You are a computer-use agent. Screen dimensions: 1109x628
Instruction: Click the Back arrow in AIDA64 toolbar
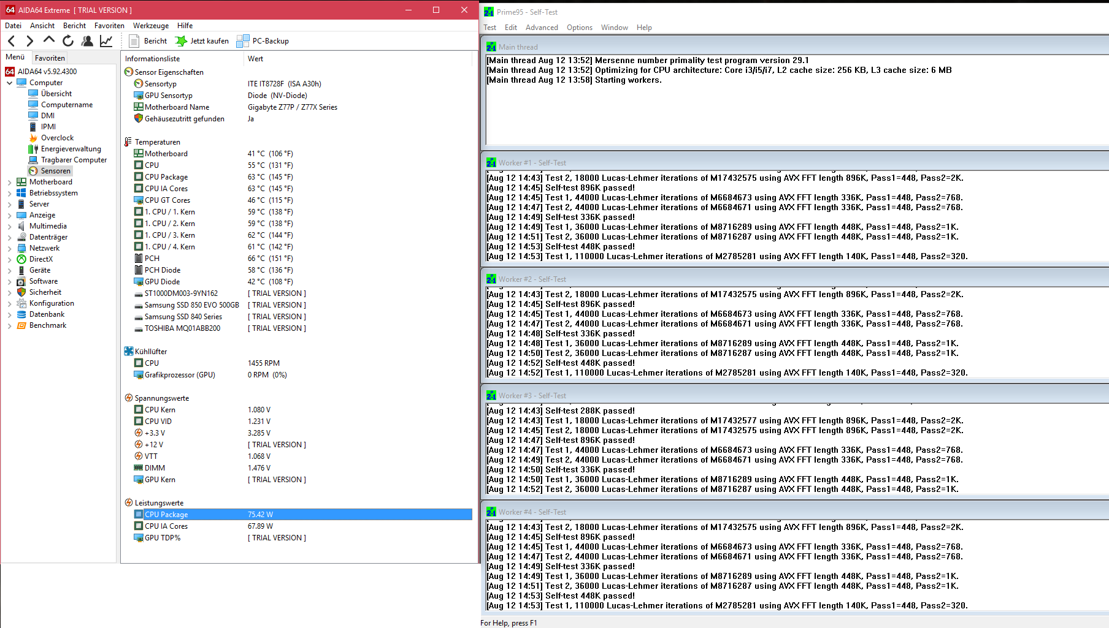[12, 41]
